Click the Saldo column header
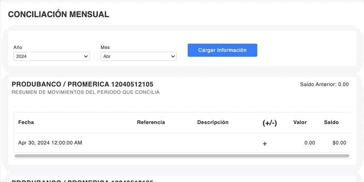This screenshot has height=182, width=364. 331,122
